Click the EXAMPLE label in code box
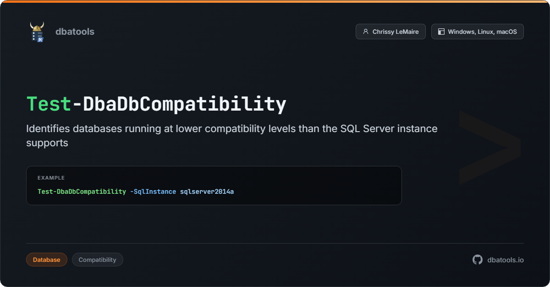The image size is (550, 287). pyautogui.click(x=51, y=178)
